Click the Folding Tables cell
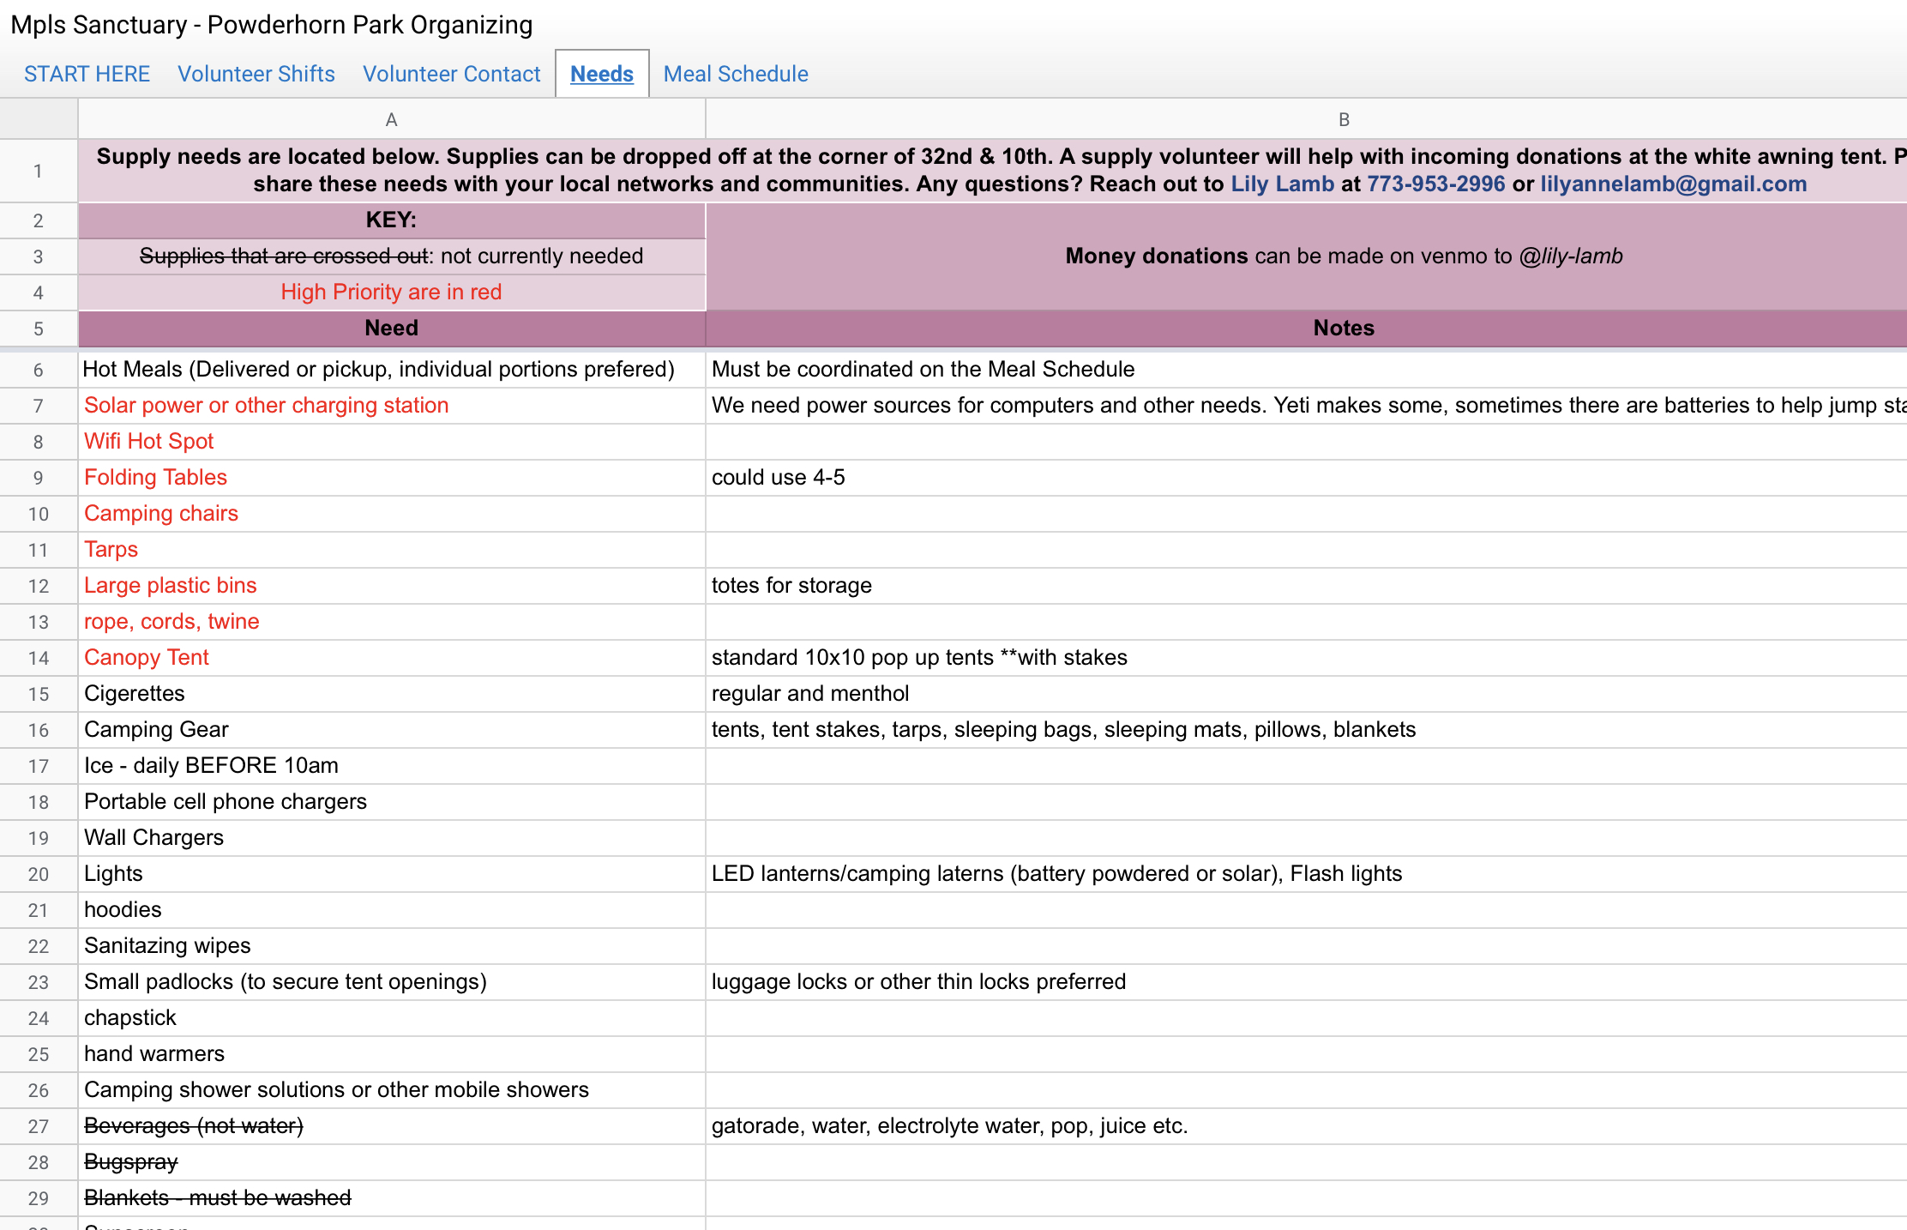 392,478
